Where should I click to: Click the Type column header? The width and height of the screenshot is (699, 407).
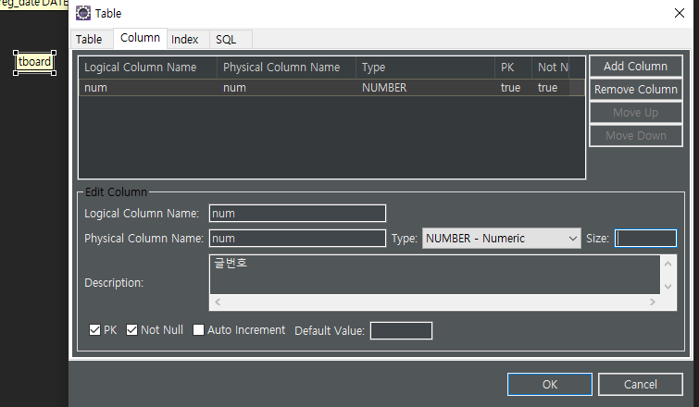[x=425, y=68]
